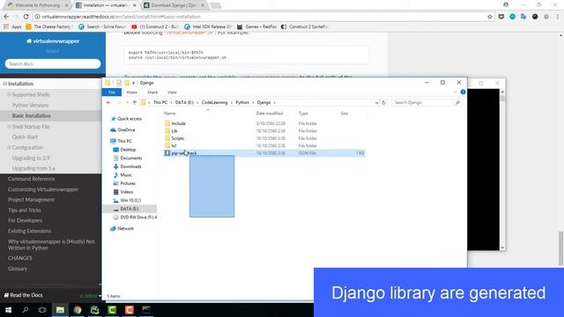
Task: Select DATA (E:) drive
Action: point(130,209)
